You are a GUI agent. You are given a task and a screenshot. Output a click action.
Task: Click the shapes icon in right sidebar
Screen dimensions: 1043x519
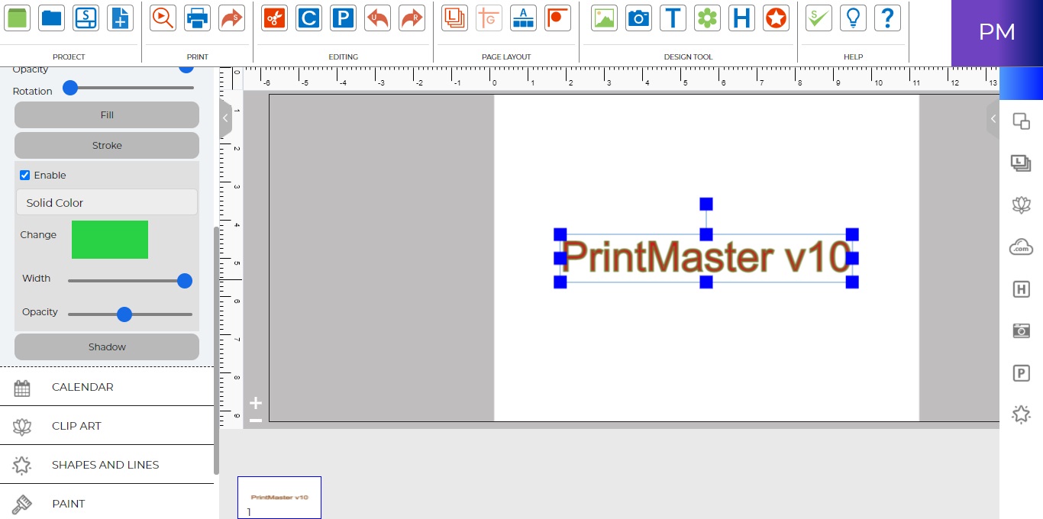click(1021, 121)
